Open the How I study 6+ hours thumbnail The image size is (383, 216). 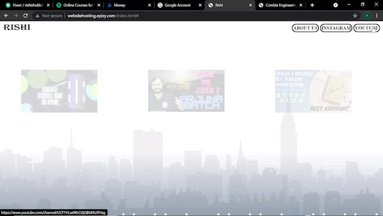(x=313, y=91)
